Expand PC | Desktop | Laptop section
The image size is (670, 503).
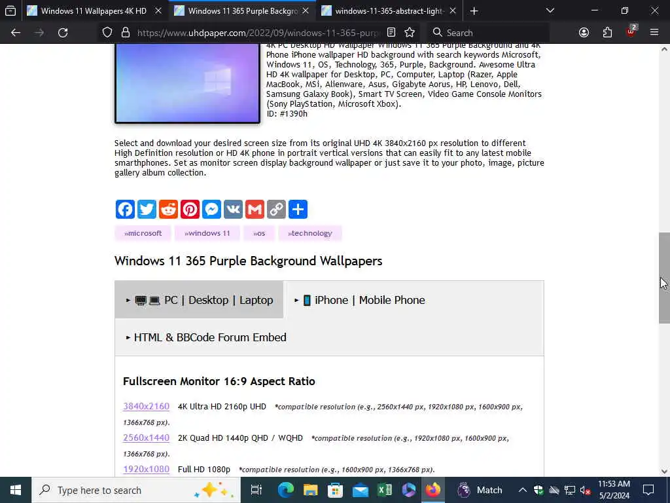tap(199, 300)
